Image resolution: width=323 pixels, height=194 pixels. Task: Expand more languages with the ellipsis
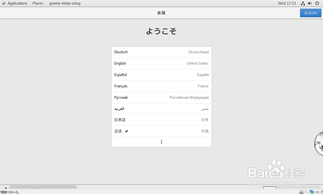click(161, 142)
